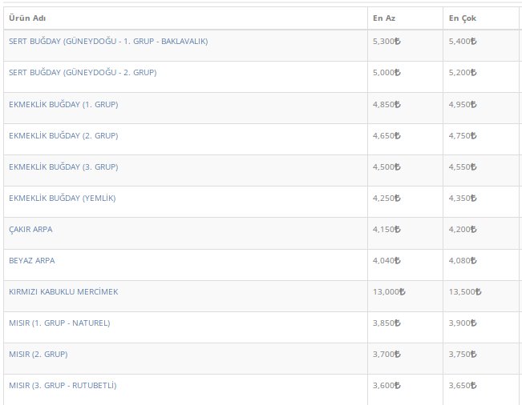The image size is (522, 405).
Task: Click EKMEKLİK BUĞDAY (YEMLİK) link
Action: [x=62, y=198]
